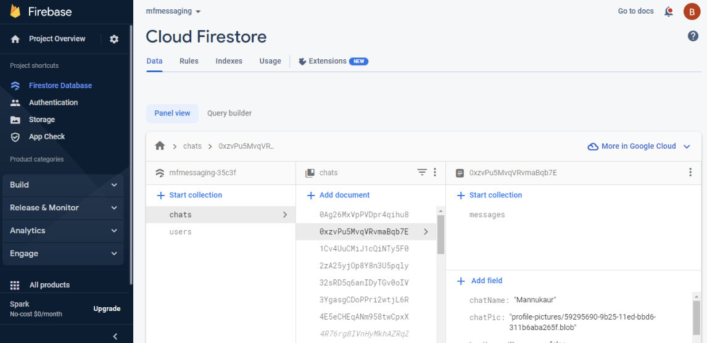Viewport: 707px width, 343px height.
Task: Open the messages subcollection
Action: tap(487, 215)
